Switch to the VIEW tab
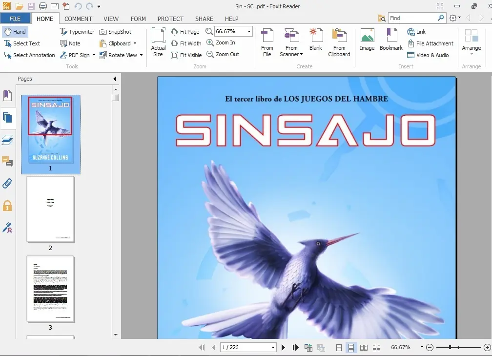Image resolution: width=492 pixels, height=356 pixels. click(111, 19)
